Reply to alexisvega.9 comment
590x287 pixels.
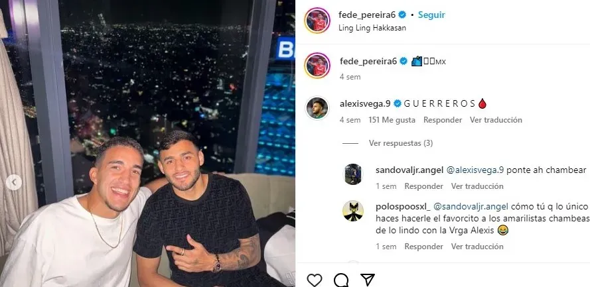[x=443, y=120]
